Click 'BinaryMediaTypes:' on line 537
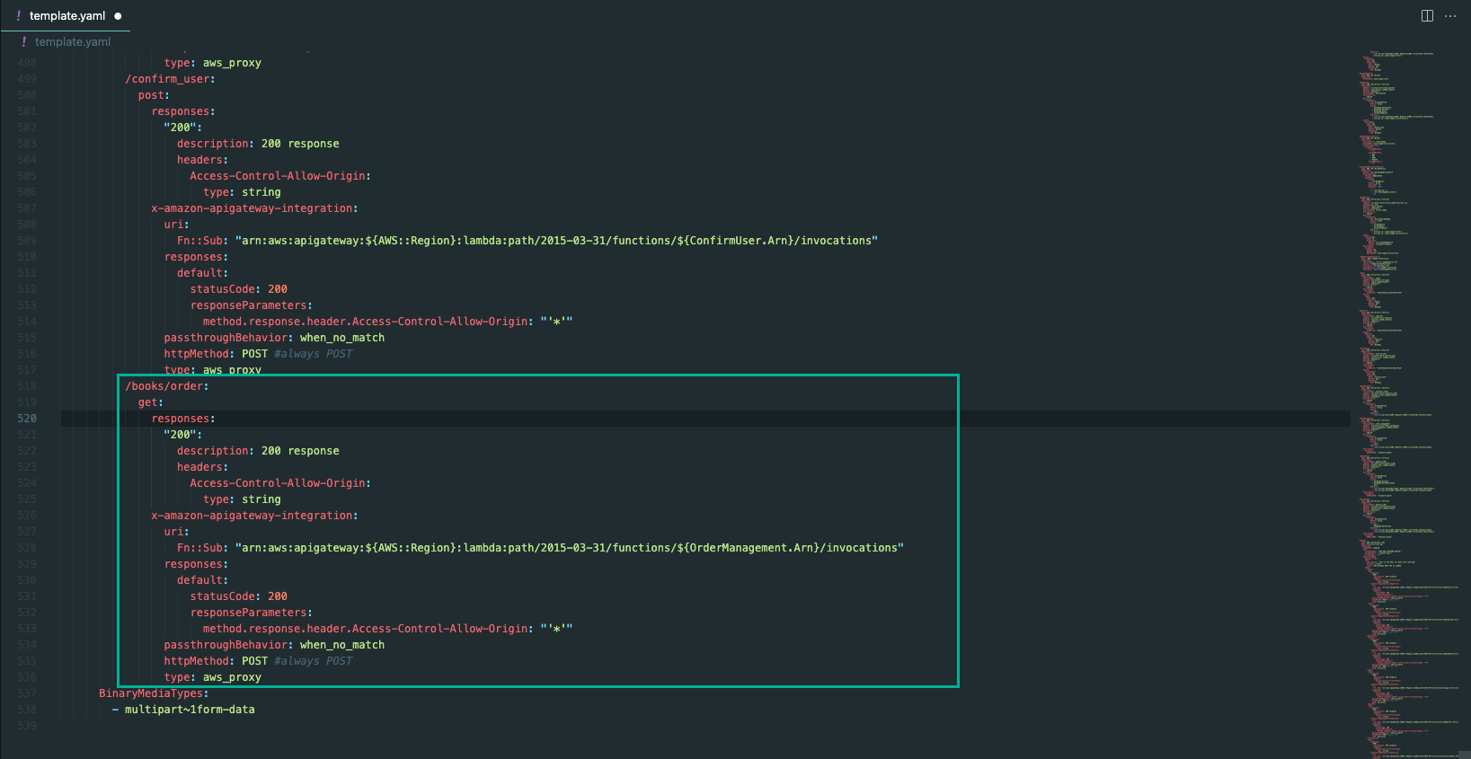Image resolution: width=1471 pixels, height=759 pixels. click(154, 693)
